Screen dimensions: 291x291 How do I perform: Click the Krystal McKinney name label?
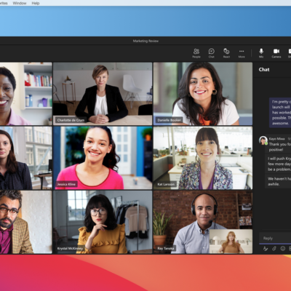(70, 248)
